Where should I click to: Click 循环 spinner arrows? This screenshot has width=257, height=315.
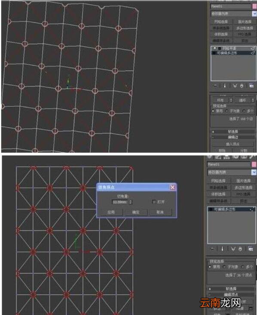(253, 100)
